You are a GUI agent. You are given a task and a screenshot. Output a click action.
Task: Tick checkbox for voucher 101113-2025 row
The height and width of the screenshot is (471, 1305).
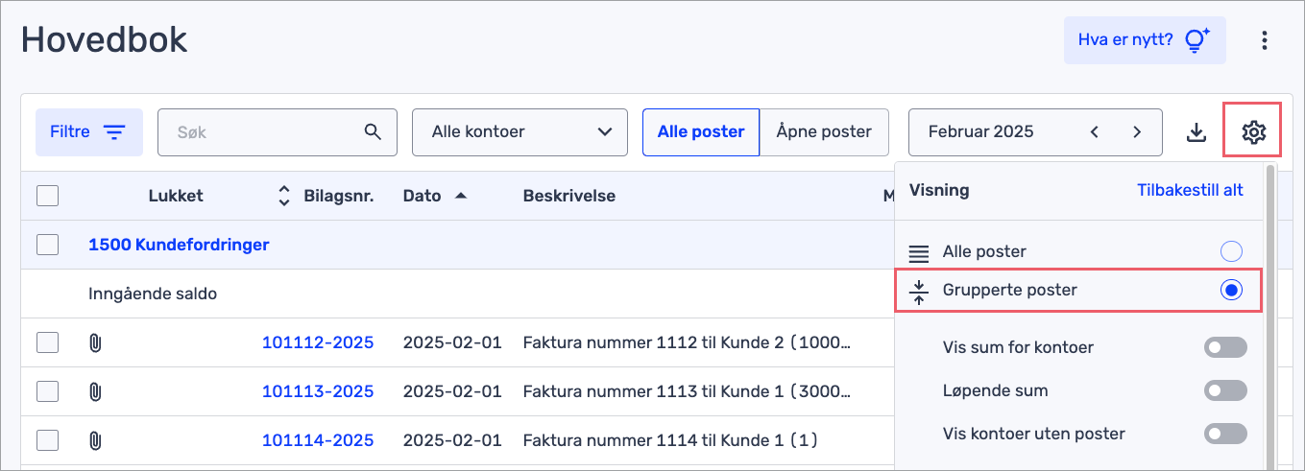[47, 390]
